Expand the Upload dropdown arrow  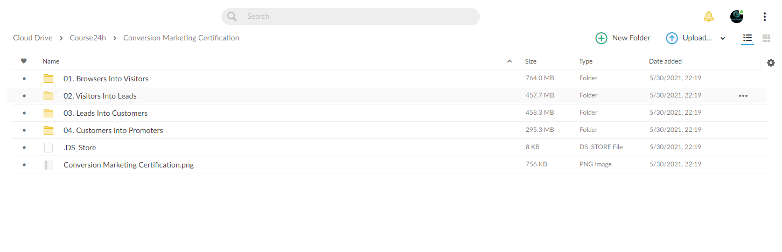point(723,38)
